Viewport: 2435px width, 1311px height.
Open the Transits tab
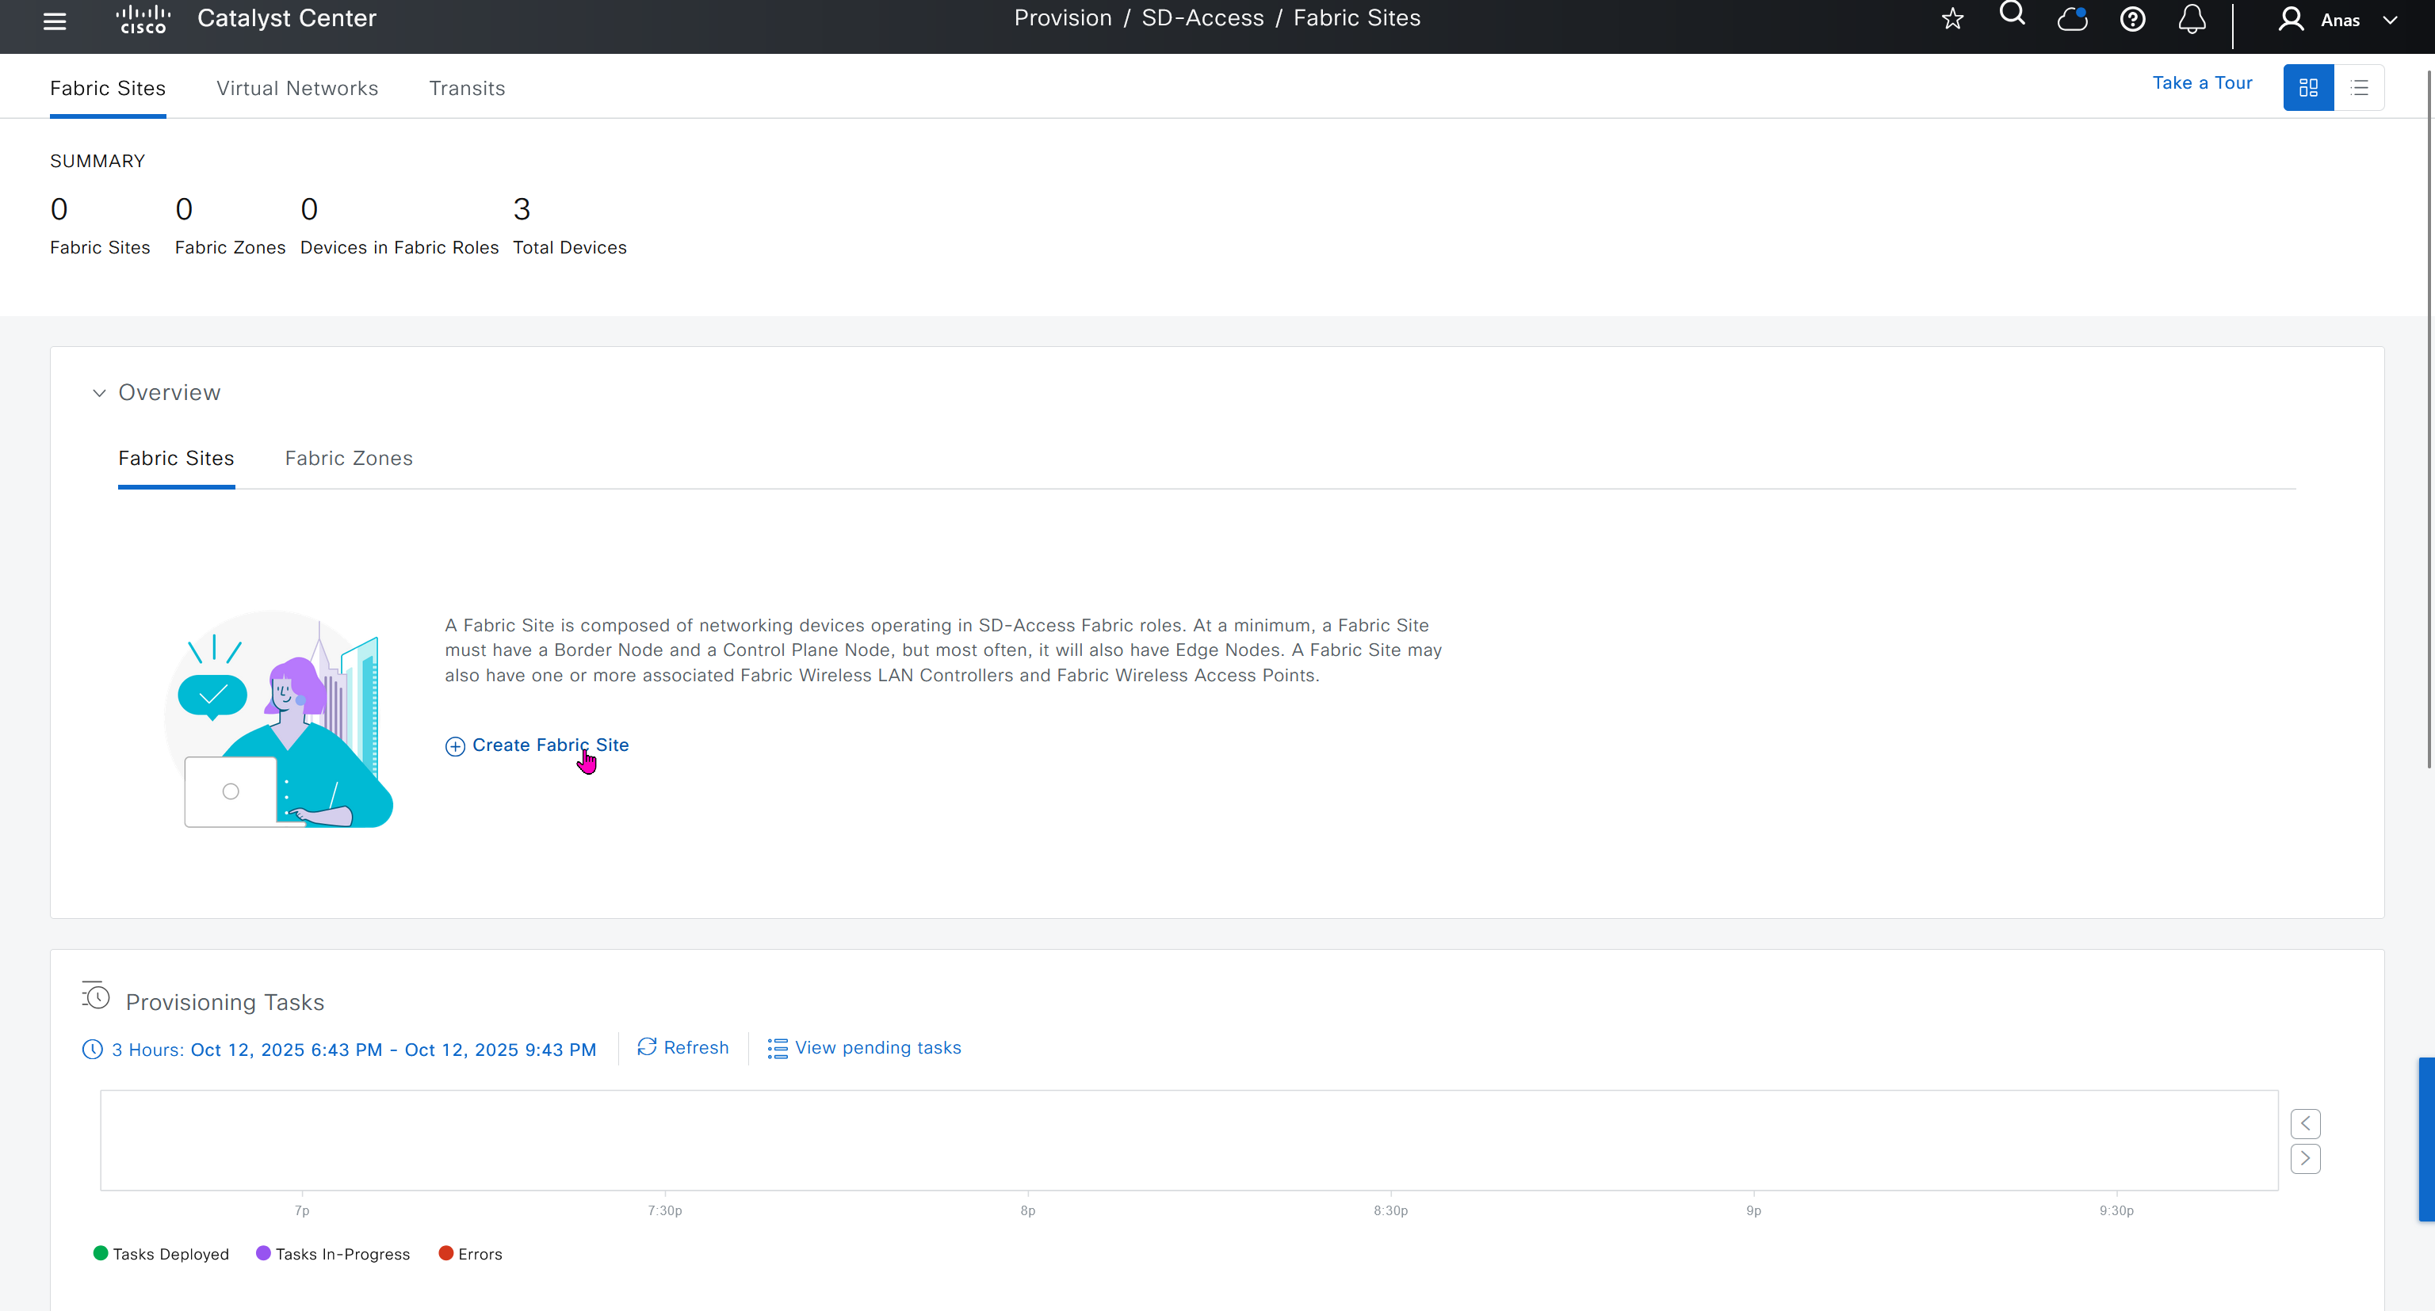click(x=467, y=88)
